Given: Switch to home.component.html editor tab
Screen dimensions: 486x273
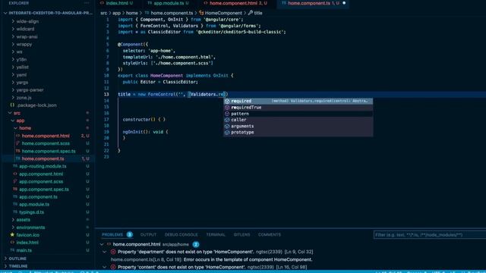Looking at the screenshot, I should pos(235,3).
